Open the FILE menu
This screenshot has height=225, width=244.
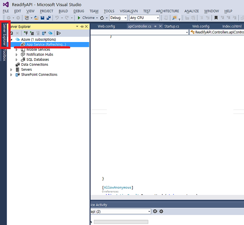6,11
